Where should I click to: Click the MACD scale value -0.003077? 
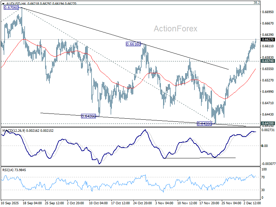tap(268, 164)
